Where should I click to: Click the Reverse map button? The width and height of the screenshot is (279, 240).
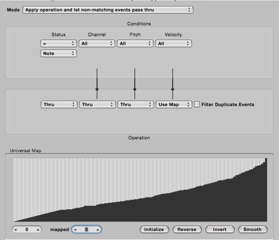pyautogui.click(x=187, y=229)
